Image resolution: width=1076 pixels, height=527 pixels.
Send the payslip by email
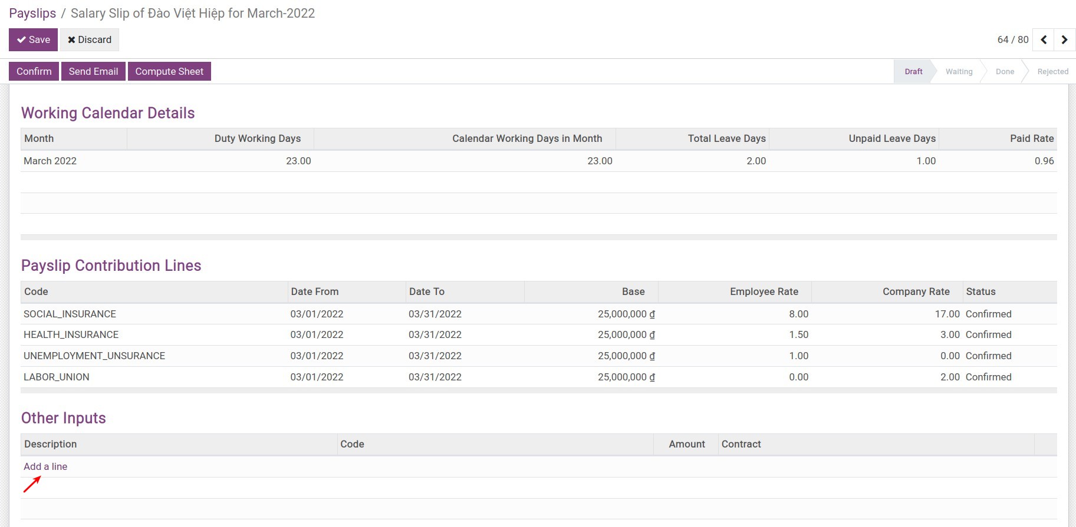93,71
